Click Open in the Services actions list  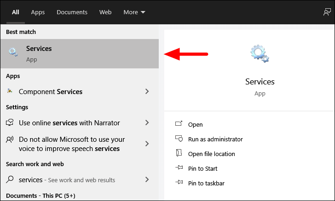[x=195, y=124]
